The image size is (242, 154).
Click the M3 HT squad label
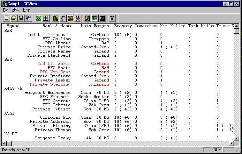11,134
